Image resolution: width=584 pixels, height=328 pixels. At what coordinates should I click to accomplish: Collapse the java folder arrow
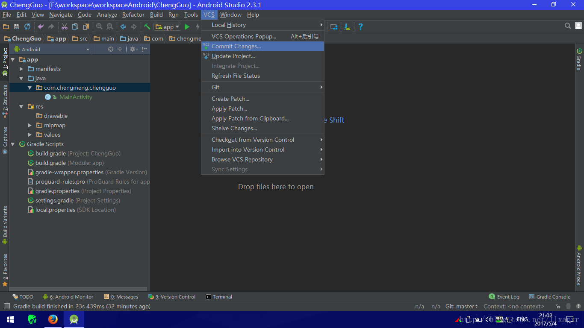(x=21, y=79)
